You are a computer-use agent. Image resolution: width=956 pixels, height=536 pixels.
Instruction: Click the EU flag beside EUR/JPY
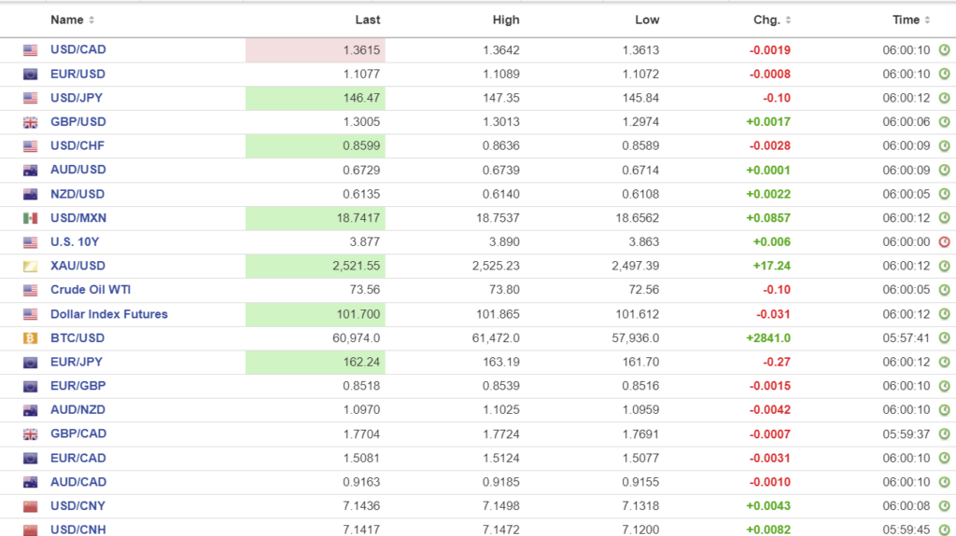coord(31,363)
